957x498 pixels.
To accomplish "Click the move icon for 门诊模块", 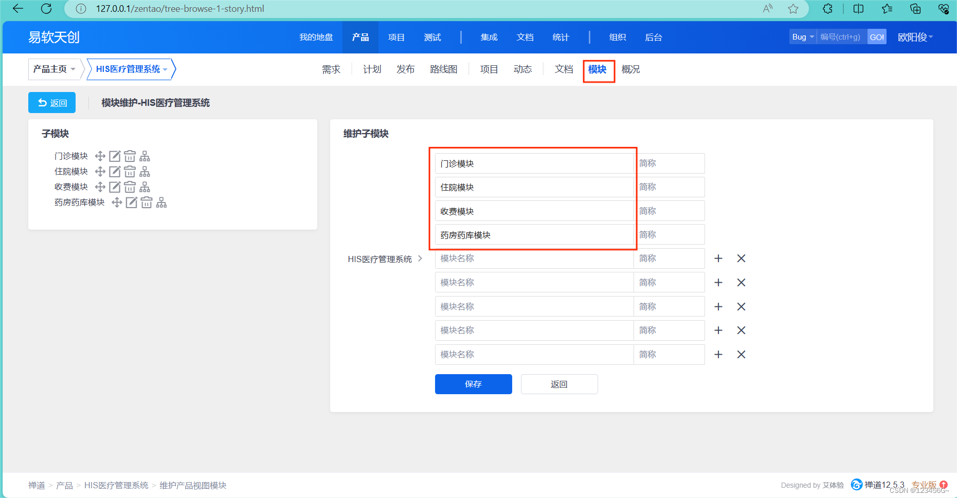I will click(100, 156).
